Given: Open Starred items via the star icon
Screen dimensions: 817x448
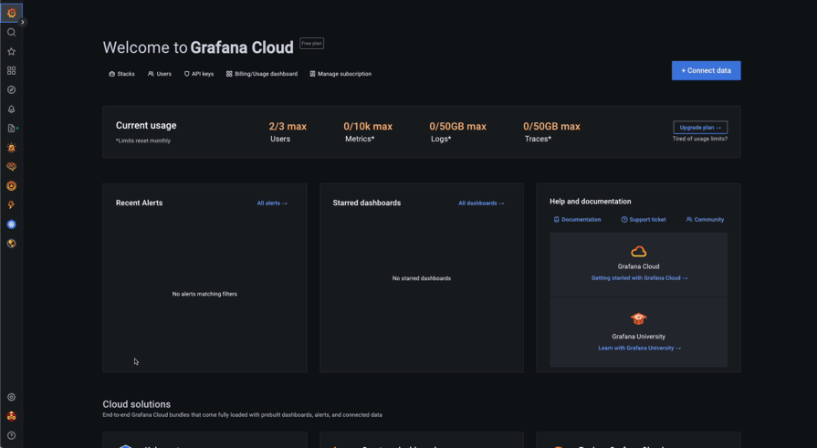Looking at the screenshot, I should pyautogui.click(x=12, y=52).
